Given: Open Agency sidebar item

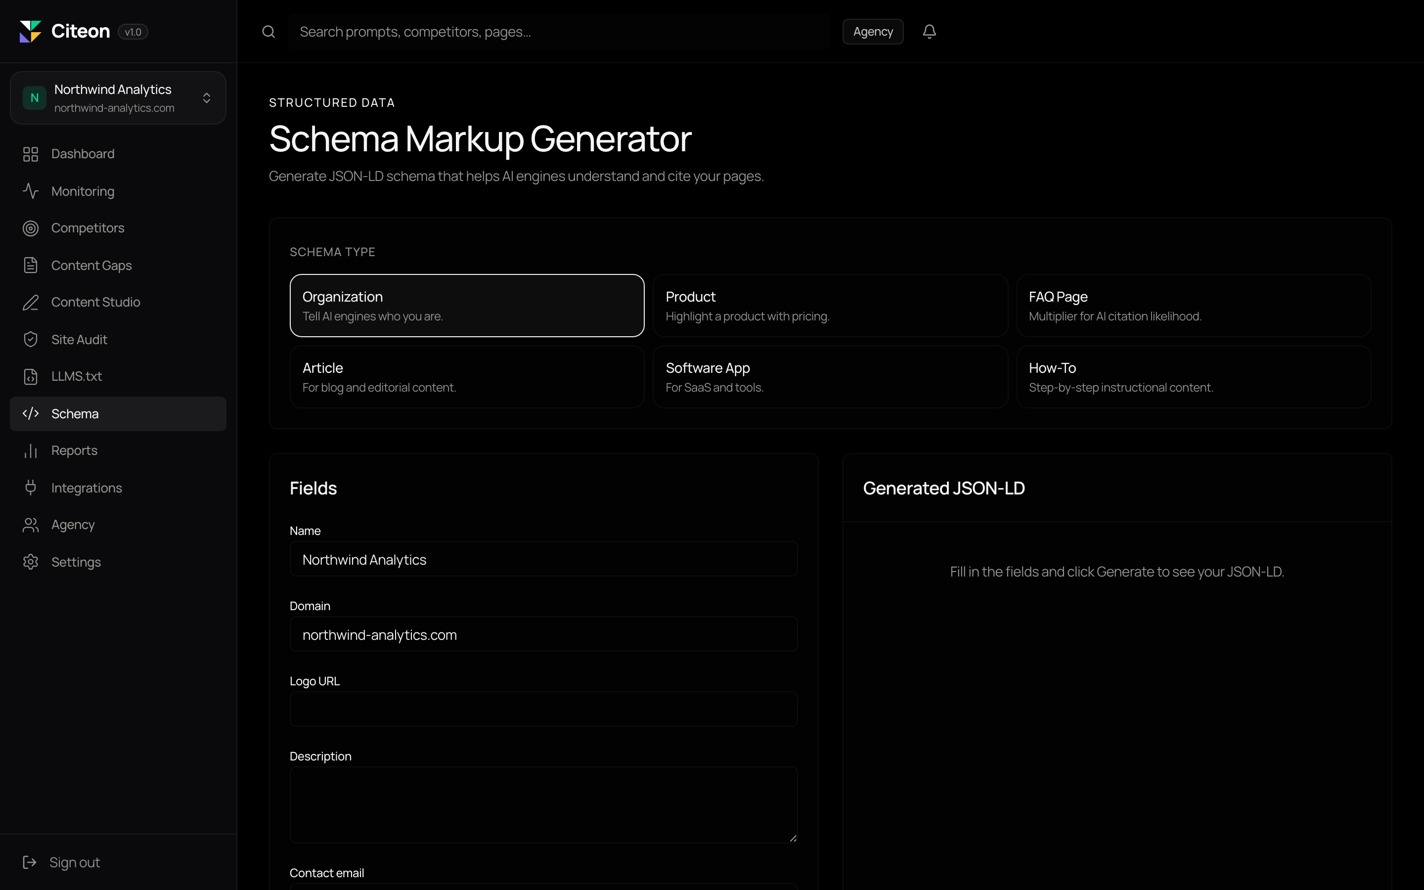Looking at the screenshot, I should pos(118,525).
